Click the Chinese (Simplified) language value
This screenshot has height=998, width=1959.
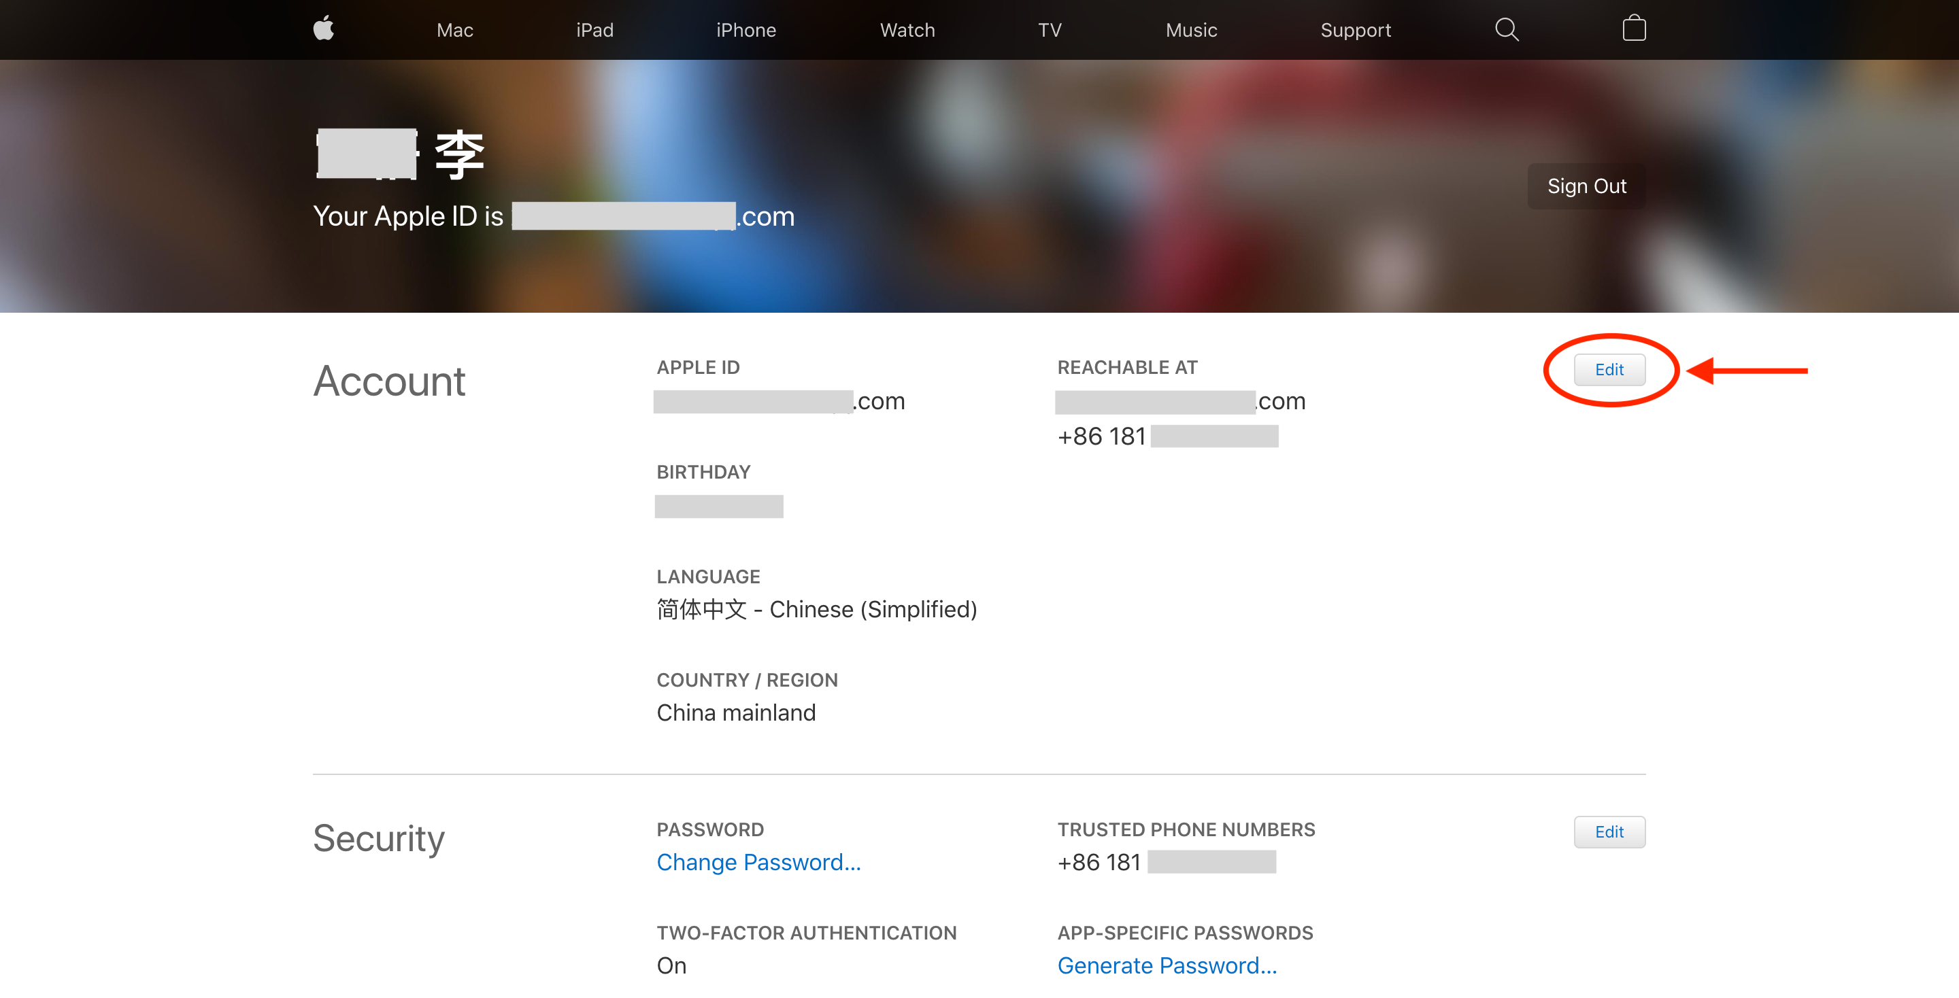click(816, 609)
